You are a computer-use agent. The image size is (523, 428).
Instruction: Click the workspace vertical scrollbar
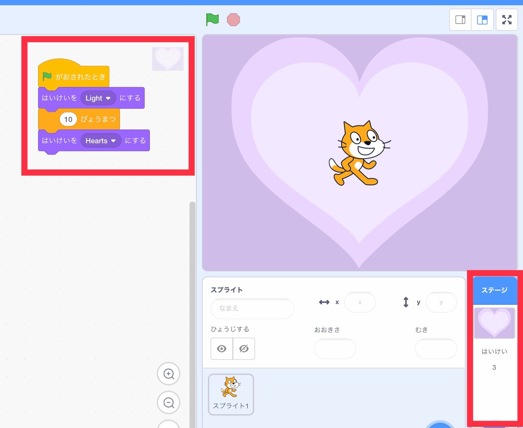(x=192, y=314)
